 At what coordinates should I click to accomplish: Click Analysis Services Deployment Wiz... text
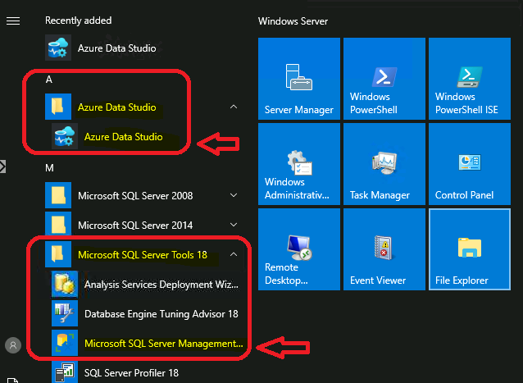point(161,285)
